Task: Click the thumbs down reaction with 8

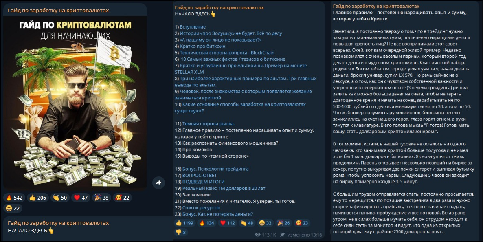Action: pyautogui.click(x=181, y=232)
